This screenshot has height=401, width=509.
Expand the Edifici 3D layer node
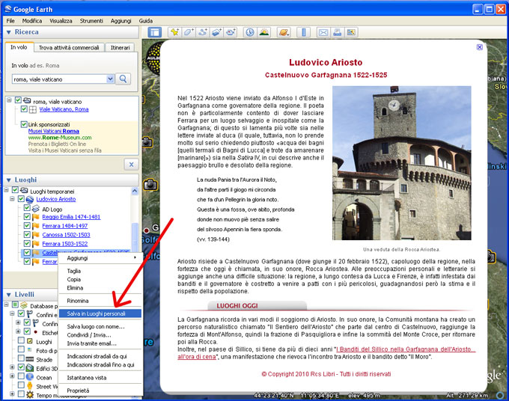[x=12, y=367]
